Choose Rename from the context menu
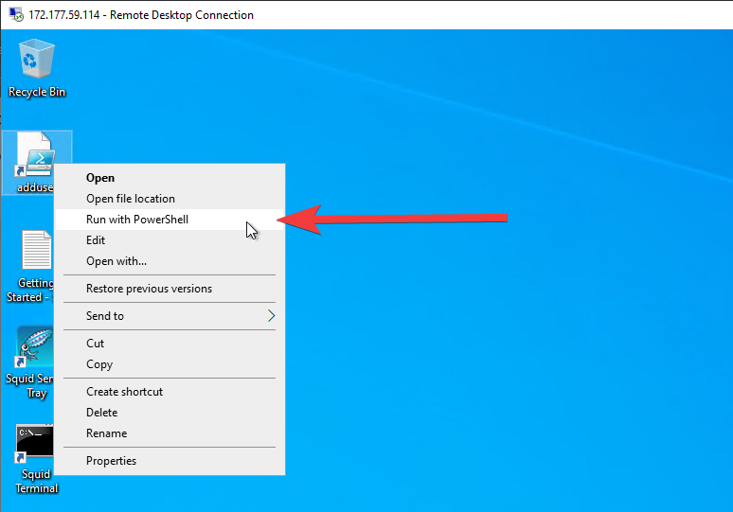This screenshot has width=733, height=512. click(170, 433)
